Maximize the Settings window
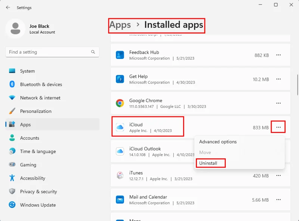The height and width of the screenshot is (221, 299). (x=276, y=4)
